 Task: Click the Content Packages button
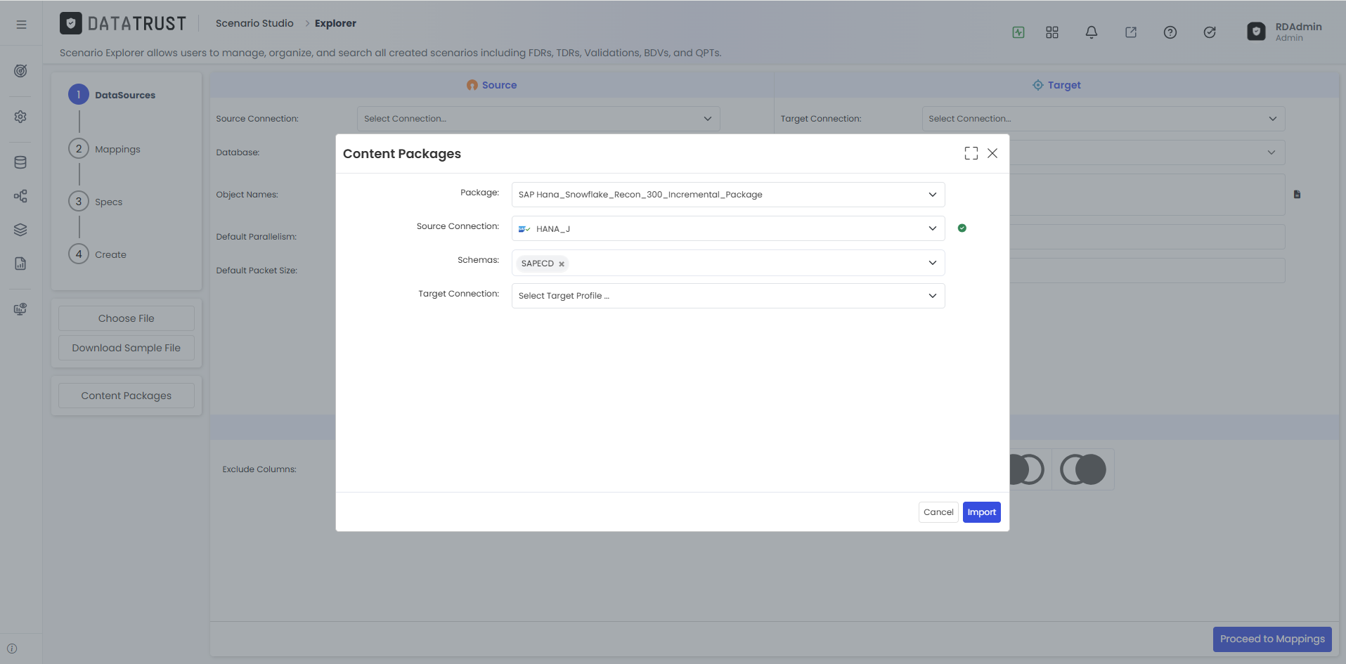point(127,396)
